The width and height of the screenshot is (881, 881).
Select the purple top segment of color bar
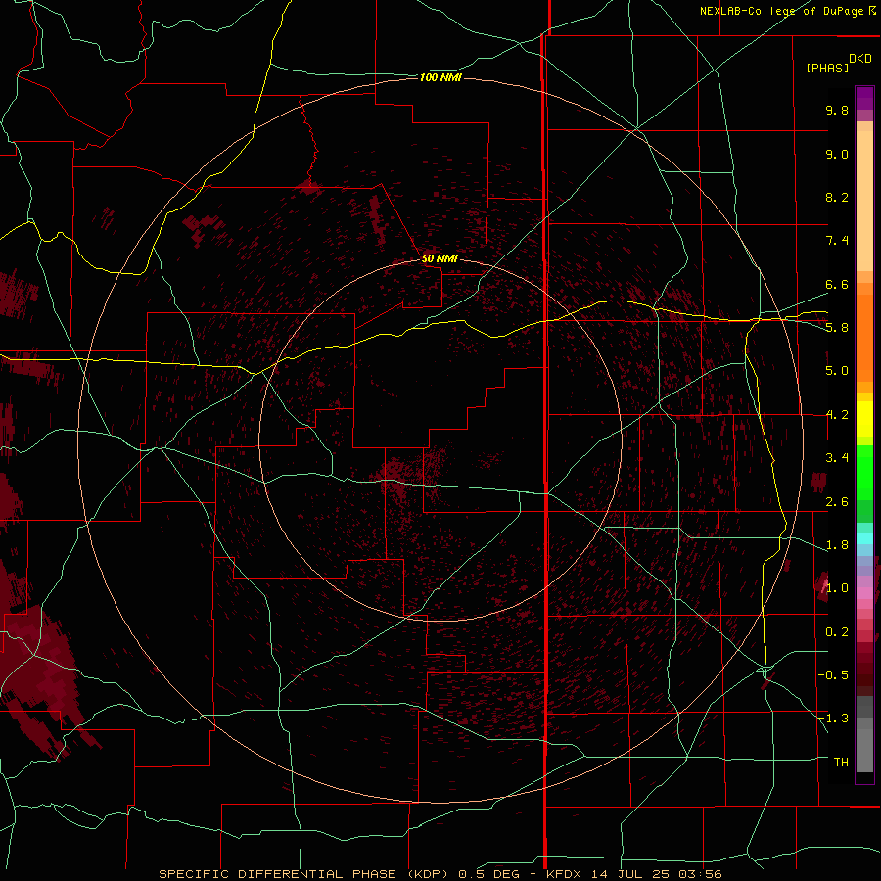point(864,98)
